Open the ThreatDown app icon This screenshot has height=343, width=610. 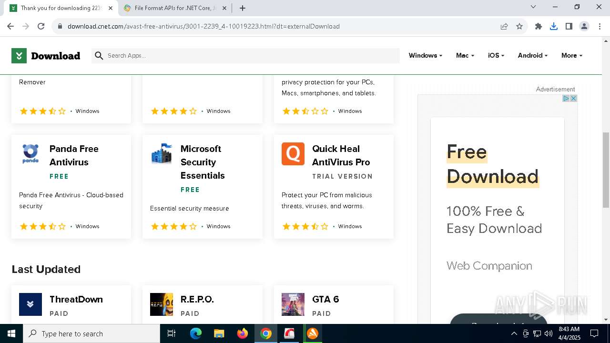(30, 304)
